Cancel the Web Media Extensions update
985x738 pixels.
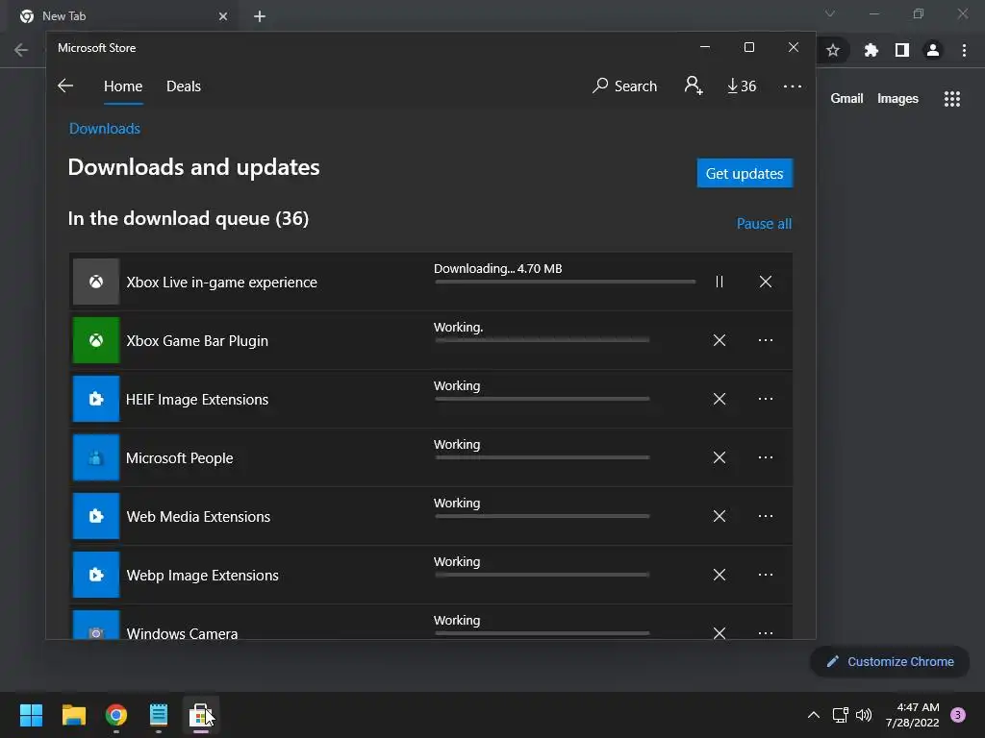pos(720,516)
